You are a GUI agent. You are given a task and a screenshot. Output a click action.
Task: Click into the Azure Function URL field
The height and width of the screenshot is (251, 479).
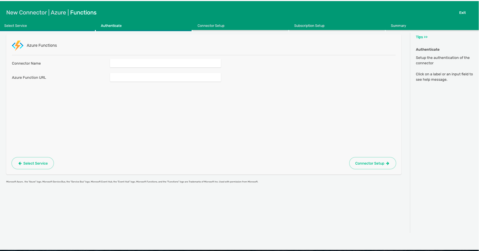[165, 78]
